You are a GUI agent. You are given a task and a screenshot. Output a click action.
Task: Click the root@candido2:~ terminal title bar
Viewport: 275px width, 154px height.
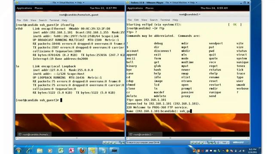tap(188, 15)
